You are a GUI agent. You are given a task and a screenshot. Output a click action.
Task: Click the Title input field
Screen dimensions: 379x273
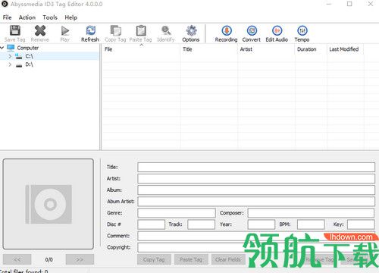[256, 167]
